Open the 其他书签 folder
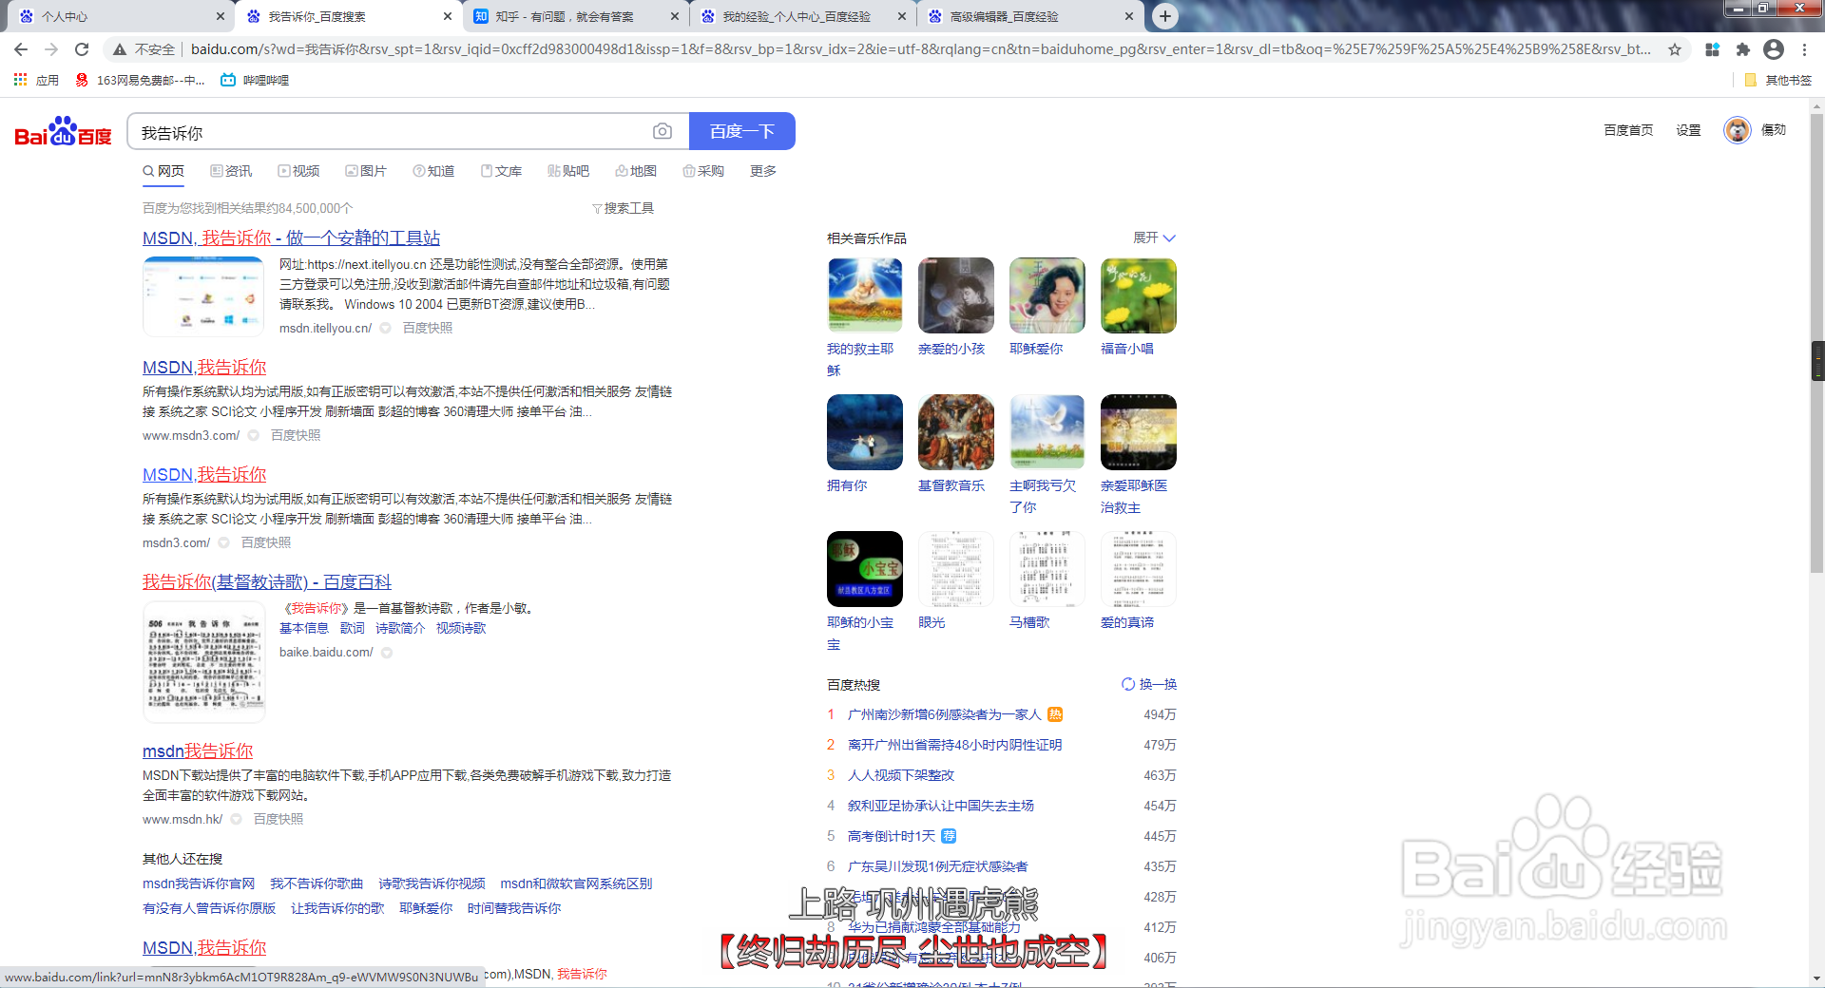This screenshot has height=988, width=1825. [x=1777, y=80]
